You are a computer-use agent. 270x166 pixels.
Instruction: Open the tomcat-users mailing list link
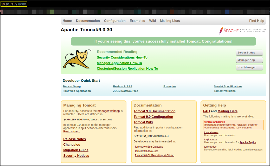[x=211, y=132]
